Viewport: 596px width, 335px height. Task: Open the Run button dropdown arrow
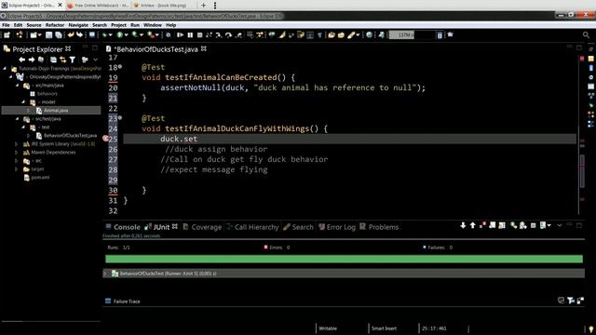click(126, 35)
